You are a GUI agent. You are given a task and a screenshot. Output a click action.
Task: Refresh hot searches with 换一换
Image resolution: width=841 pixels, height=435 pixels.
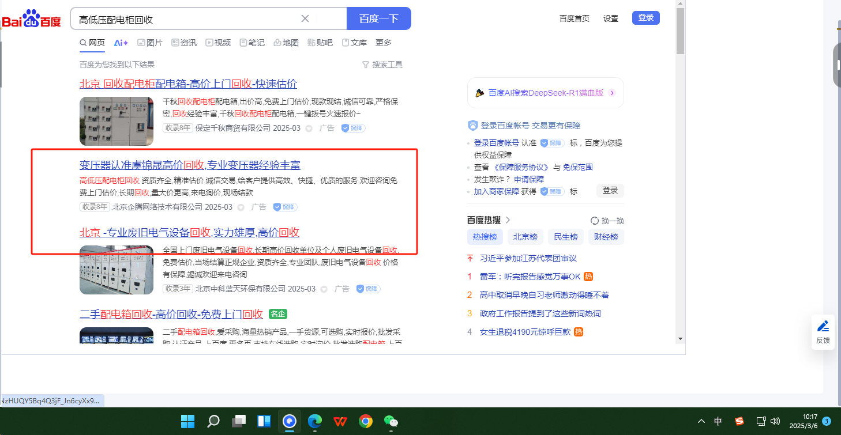click(x=607, y=221)
